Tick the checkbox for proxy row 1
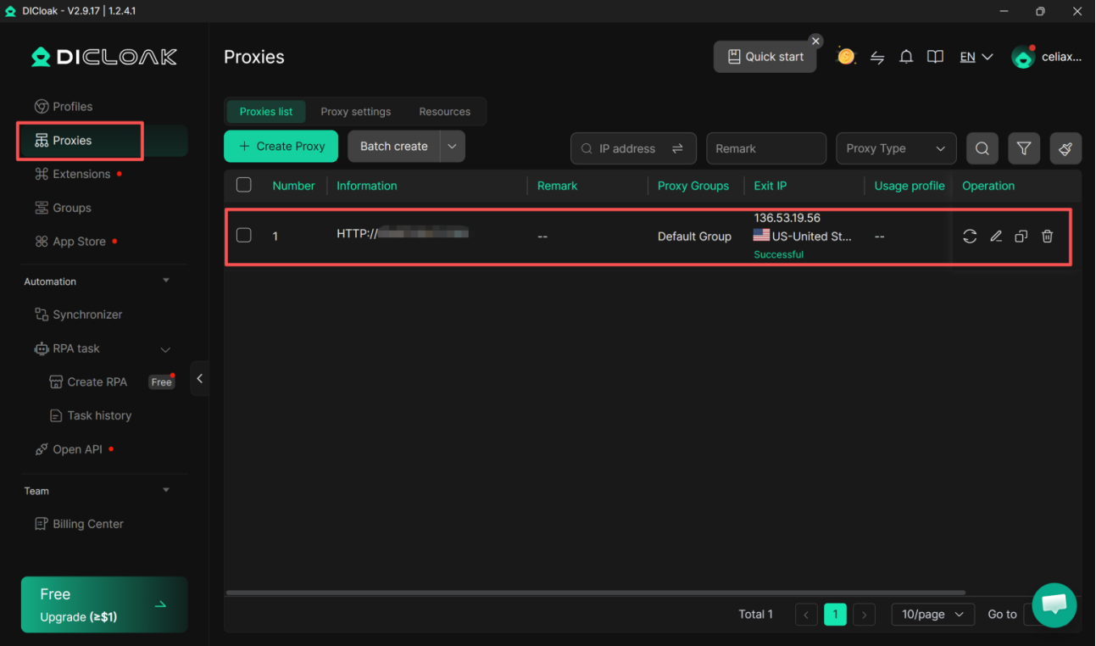 (x=244, y=236)
